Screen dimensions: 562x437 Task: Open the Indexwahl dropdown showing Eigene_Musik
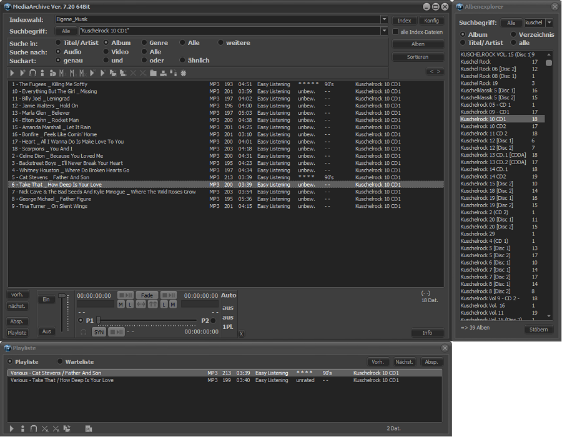click(383, 19)
